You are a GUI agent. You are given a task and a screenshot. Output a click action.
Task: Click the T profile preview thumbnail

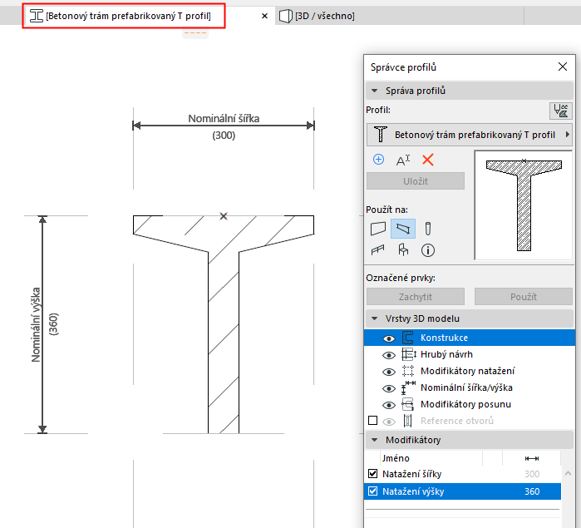523,205
